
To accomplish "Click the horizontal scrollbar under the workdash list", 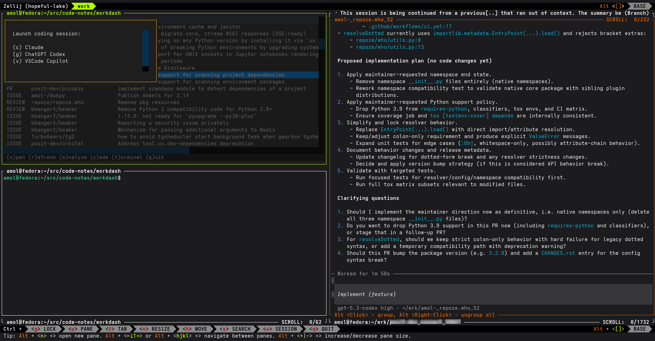I will pos(96,150).
